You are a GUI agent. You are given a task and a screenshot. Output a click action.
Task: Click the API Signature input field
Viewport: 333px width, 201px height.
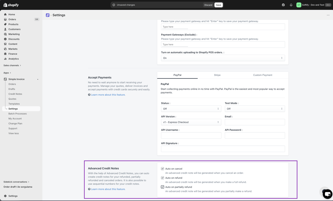[x=223, y=149]
